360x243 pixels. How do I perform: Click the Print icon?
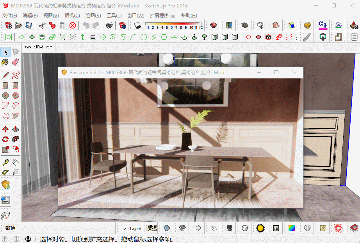(x=110, y=26)
